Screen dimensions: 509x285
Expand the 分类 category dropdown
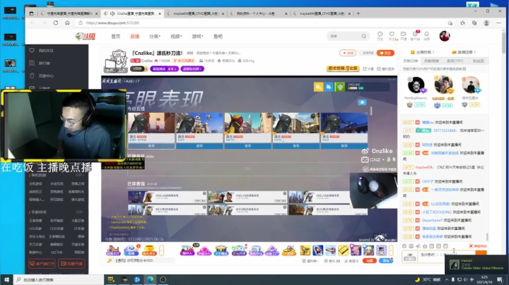[x=155, y=36]
